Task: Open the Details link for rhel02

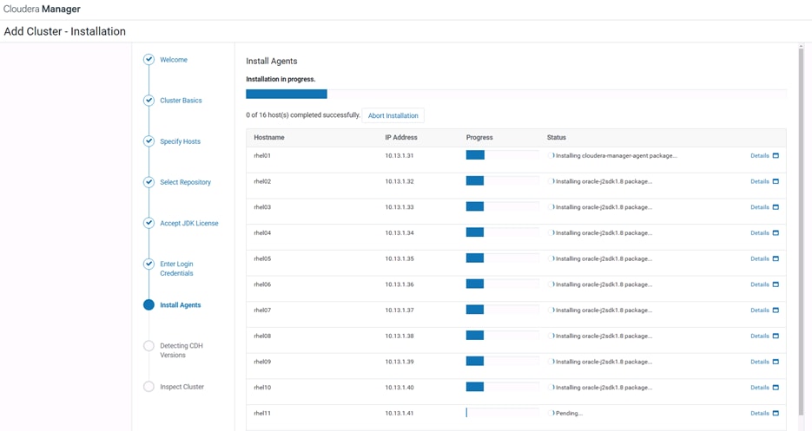Action: tap(760, 181)
